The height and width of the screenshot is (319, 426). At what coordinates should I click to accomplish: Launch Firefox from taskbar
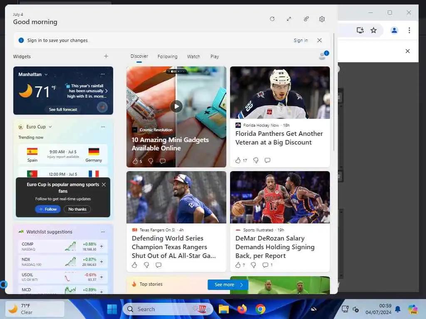coord(242,309)
